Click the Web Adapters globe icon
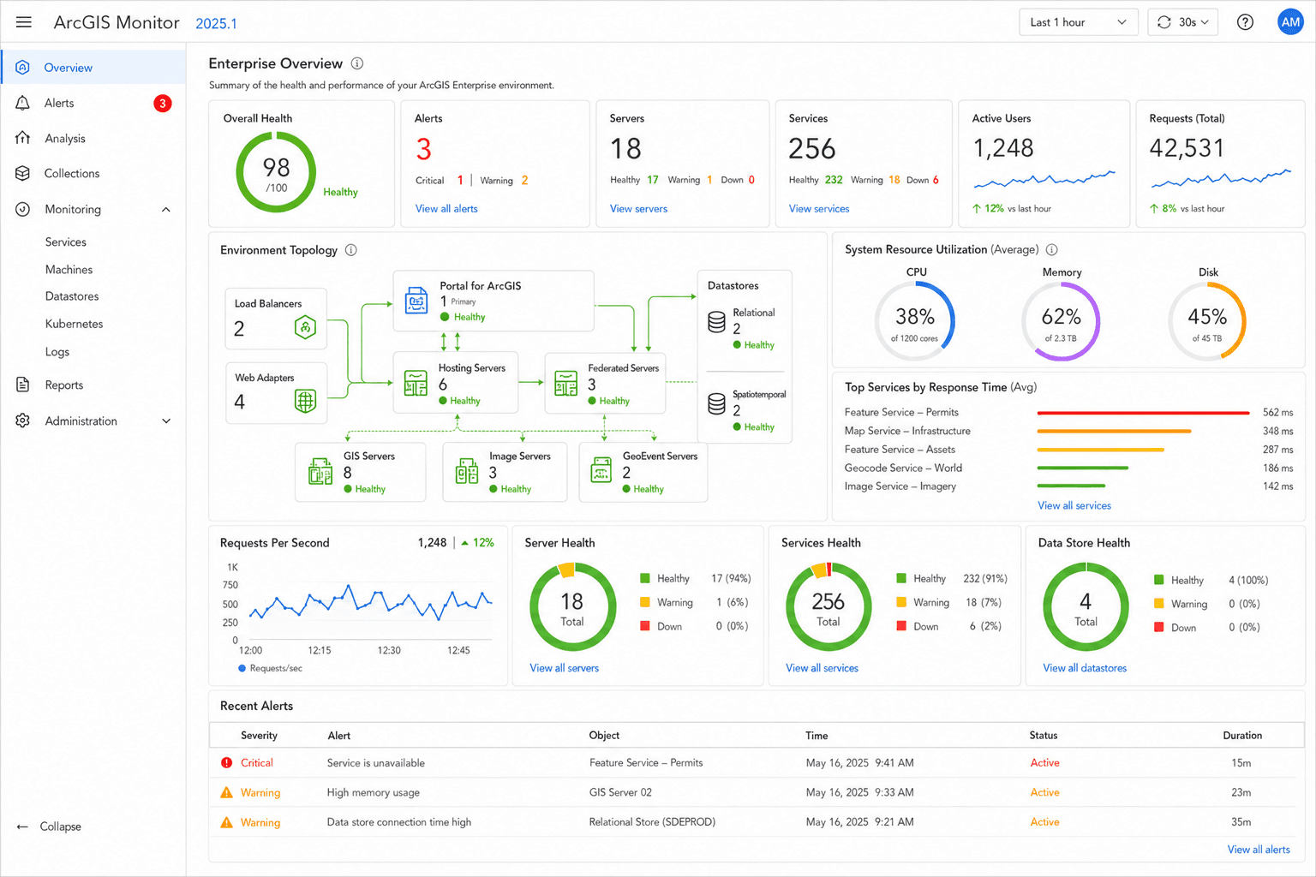The height and width of the screenshot is (877, 1316). (x=305, y=400)
